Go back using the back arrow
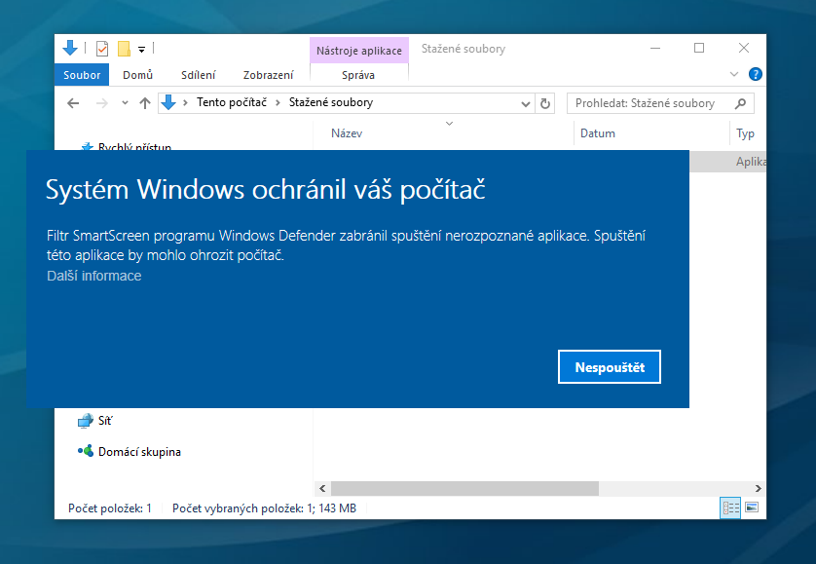Screen dimensions: 816x564 (x=73, y=103)
